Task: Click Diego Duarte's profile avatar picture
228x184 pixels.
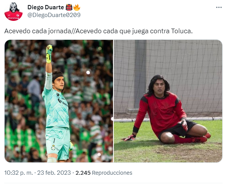Action: tap(14, 12)
